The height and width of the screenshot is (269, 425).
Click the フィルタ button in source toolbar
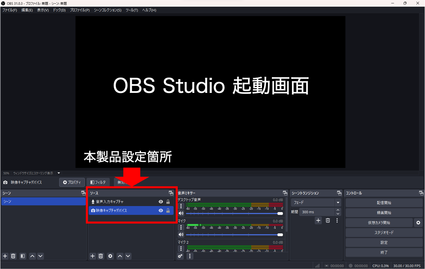pyautogui.click(x=98, y=182)
